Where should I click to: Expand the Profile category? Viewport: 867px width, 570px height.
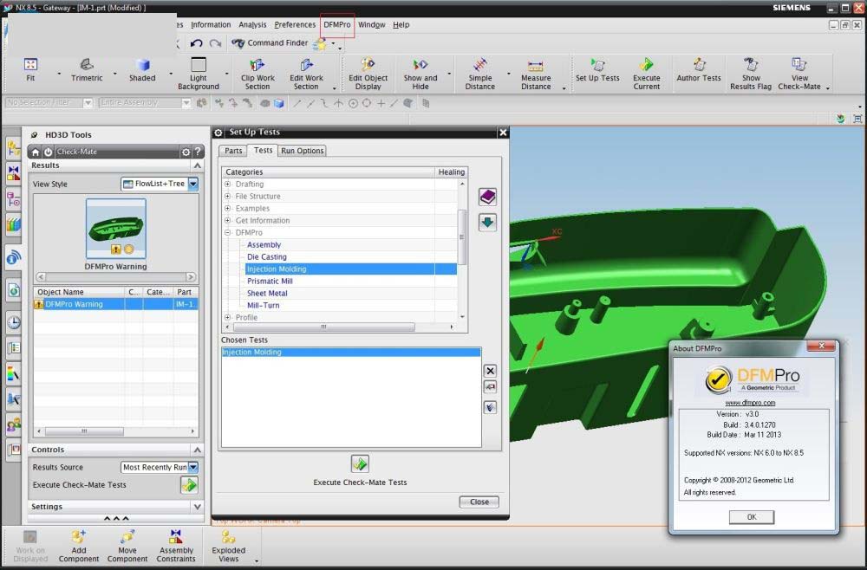pos(228,318)
